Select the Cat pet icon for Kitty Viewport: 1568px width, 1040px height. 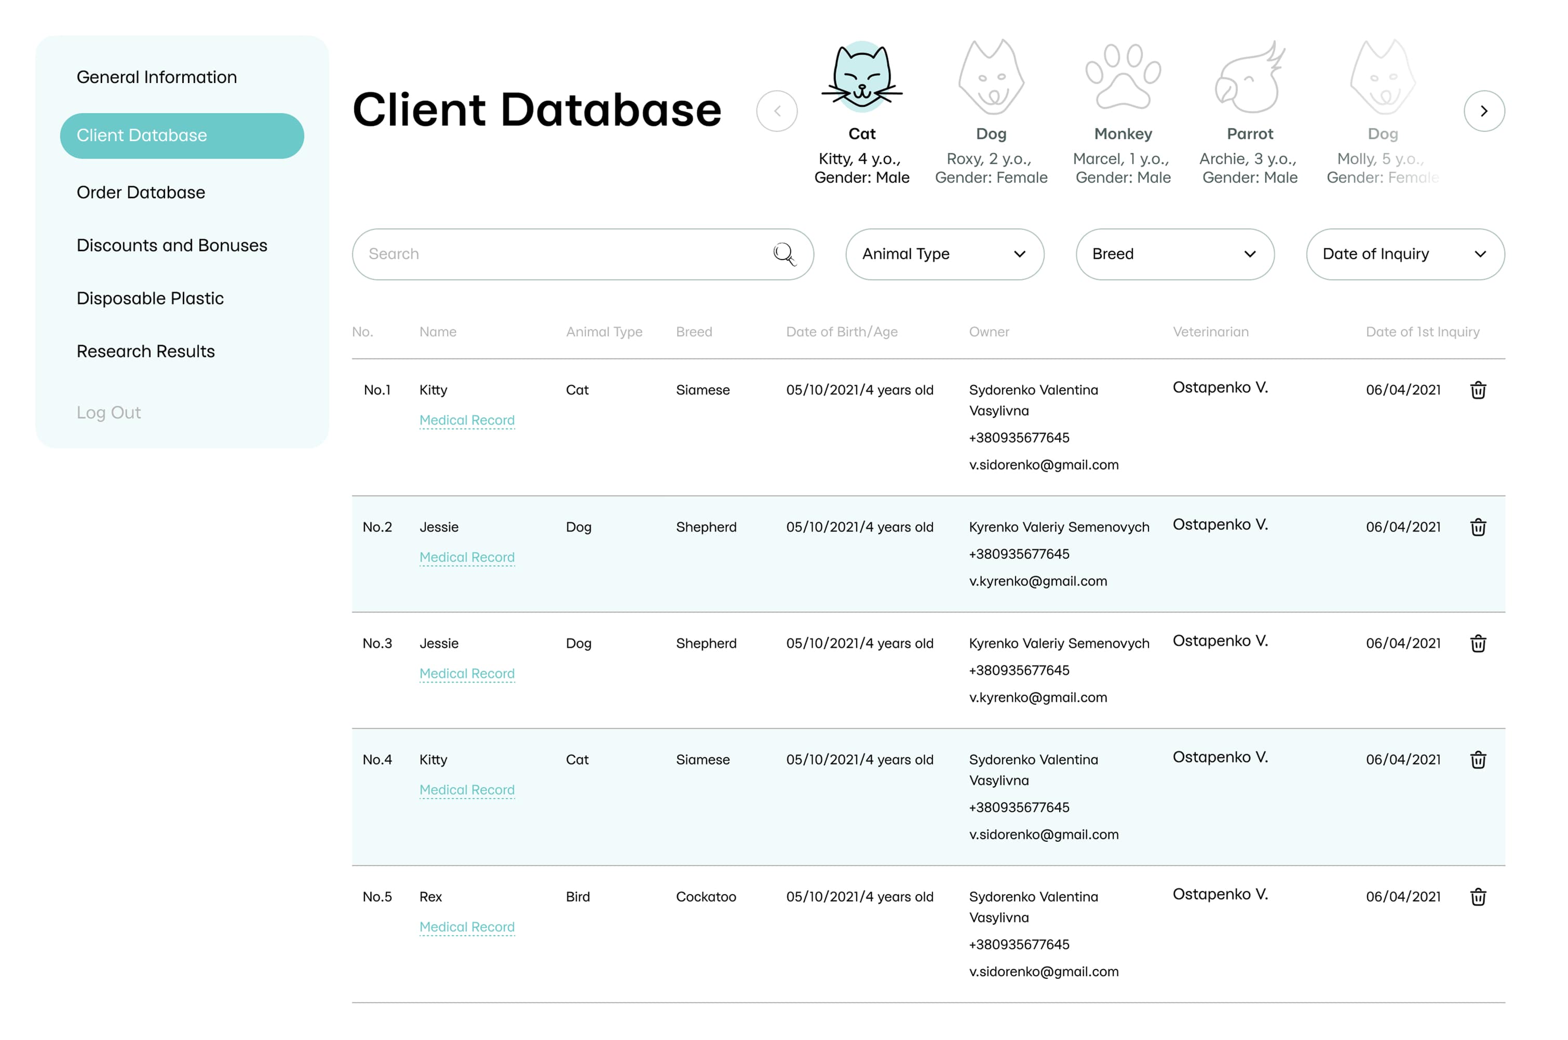point(861,77)
